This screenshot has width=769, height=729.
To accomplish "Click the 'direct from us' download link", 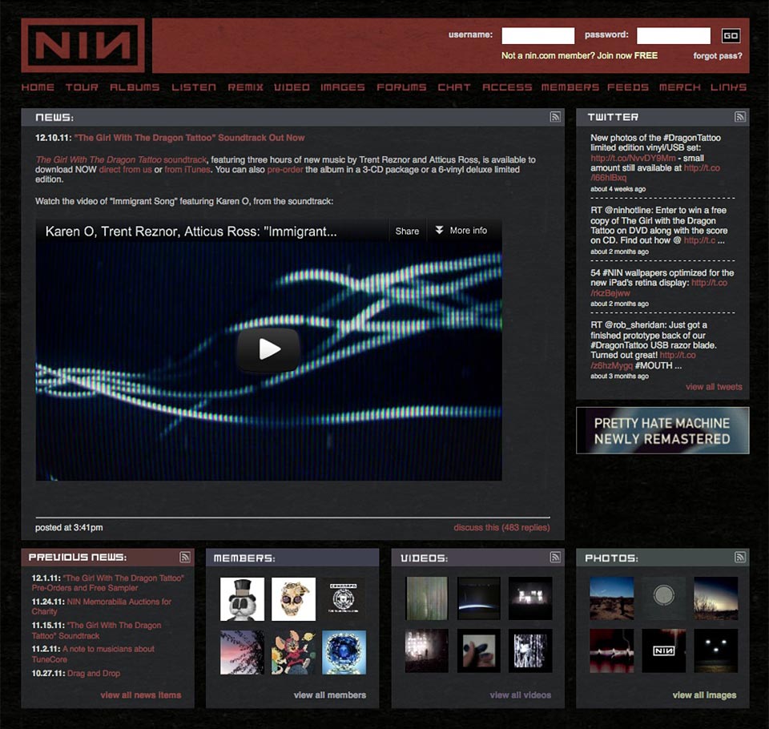I will click(x=125, y=170).
